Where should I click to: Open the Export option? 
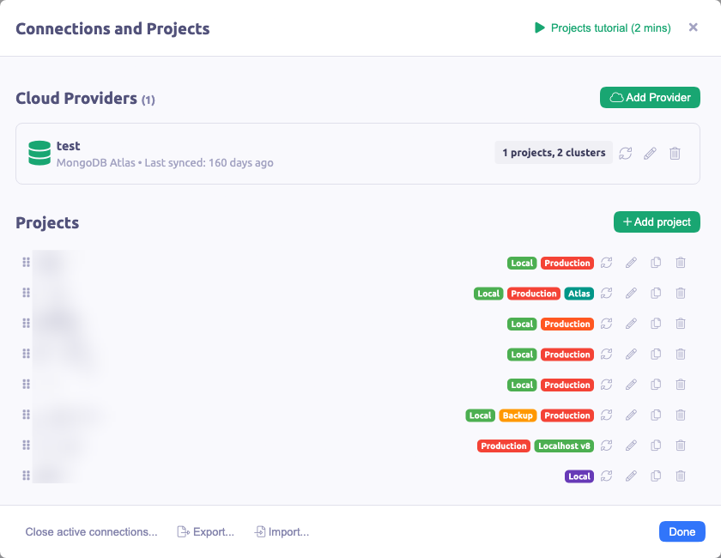[x=205, y=532]
